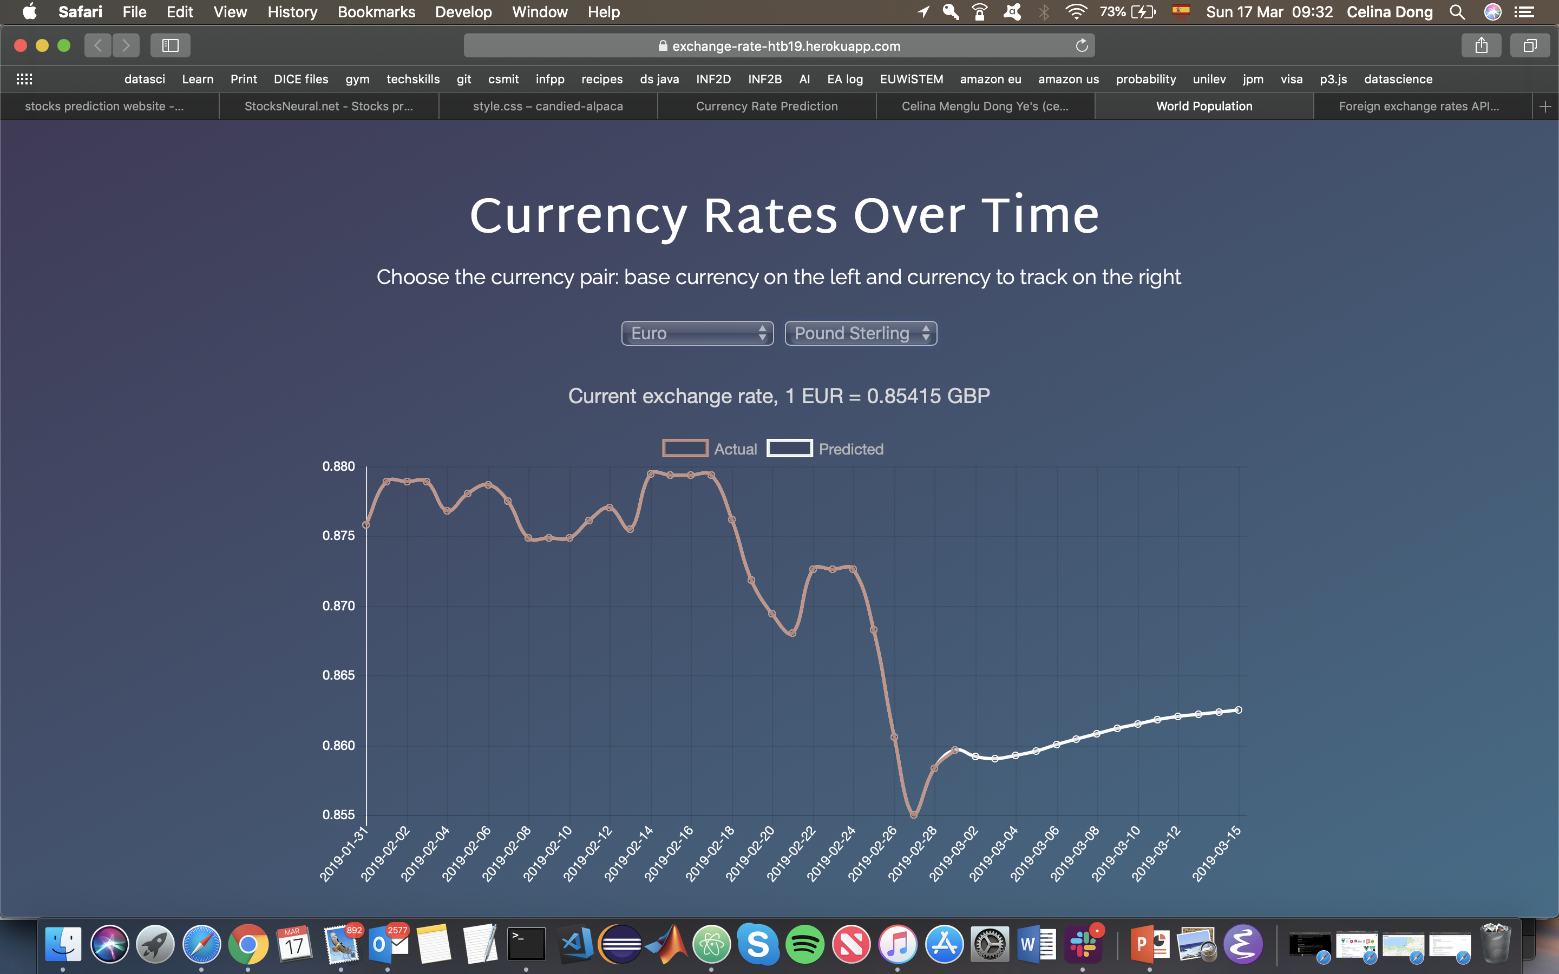1559x974 pixels.
Task: Open Spotify from the dock
Action: point(804,944)
